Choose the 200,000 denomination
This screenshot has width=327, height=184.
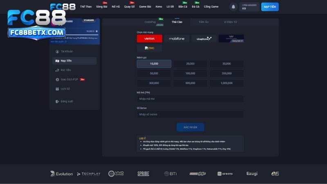(227, 74)
